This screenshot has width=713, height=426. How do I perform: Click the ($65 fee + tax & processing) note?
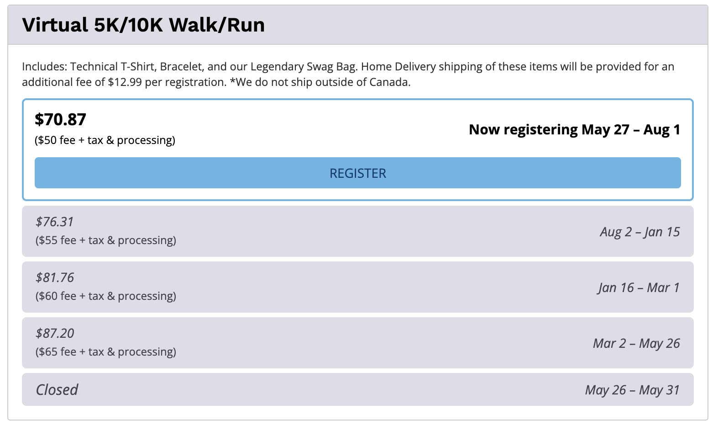point(106,352)
